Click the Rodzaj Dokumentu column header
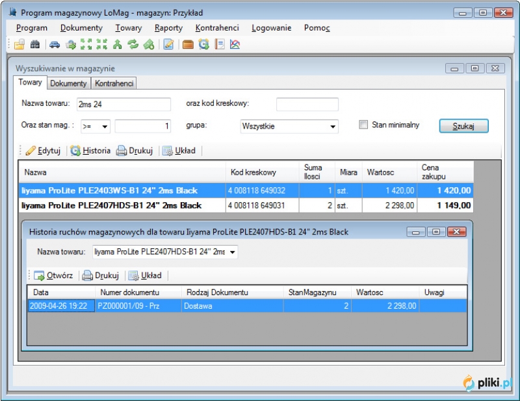This screenshot has height=401, width=520. 233,292
